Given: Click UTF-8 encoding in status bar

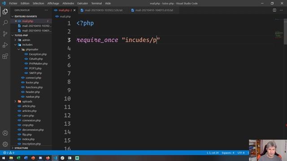Looking at the screenshot, I should 241,153.
